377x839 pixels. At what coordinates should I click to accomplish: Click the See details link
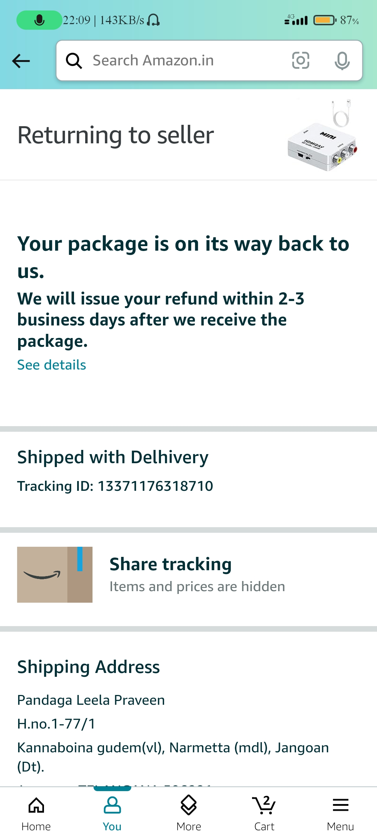pos(52,365)
